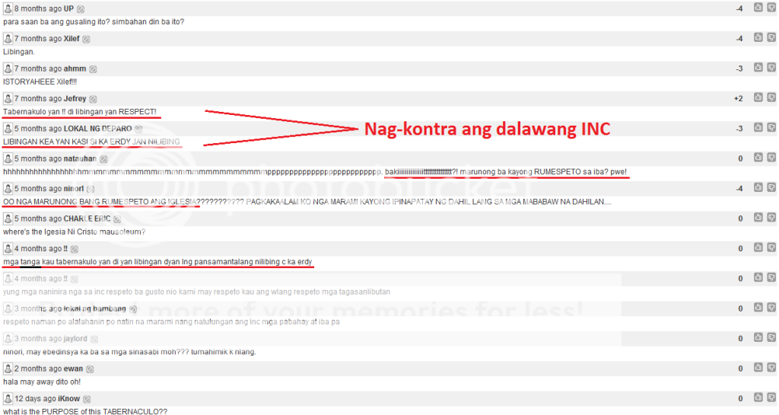The image size is (779, 415).
Task: Like CHARLE ERIC's mausoleum question
Action: pos(758,217)
